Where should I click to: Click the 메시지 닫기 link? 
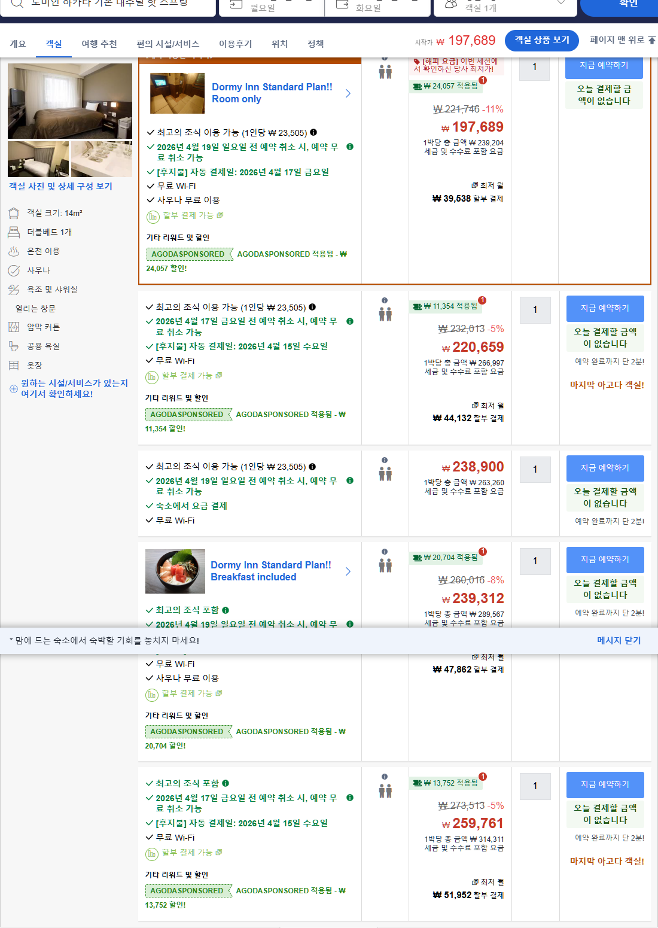[619, 640]
